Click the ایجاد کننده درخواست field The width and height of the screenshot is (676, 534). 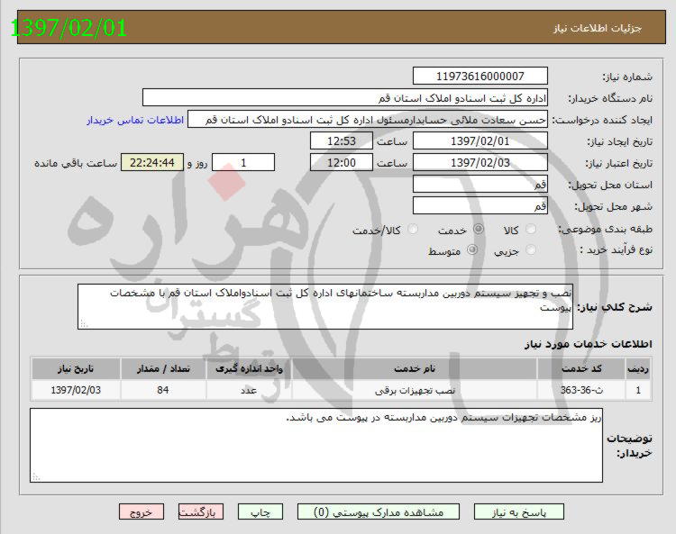368,119
